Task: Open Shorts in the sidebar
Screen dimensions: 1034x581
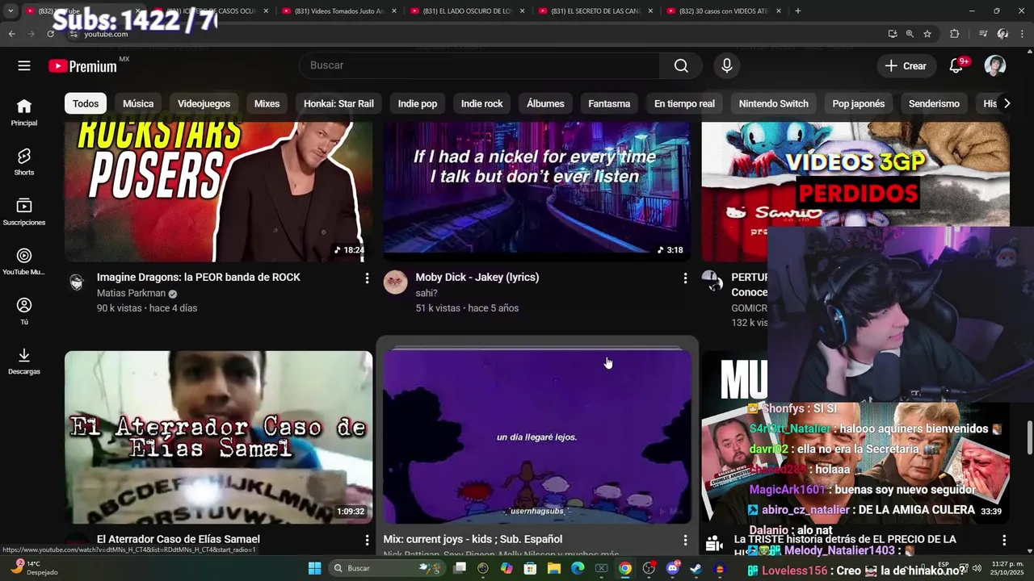Action: tap(24, 161)
